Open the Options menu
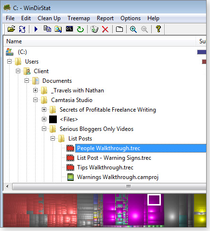The height and width of the screenshot is (231, 210). point(131,18)
